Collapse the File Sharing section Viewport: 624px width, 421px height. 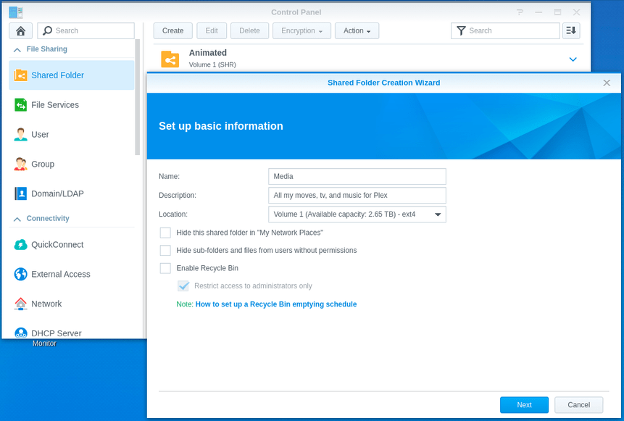pyautogui.click(x=17, y=50)
